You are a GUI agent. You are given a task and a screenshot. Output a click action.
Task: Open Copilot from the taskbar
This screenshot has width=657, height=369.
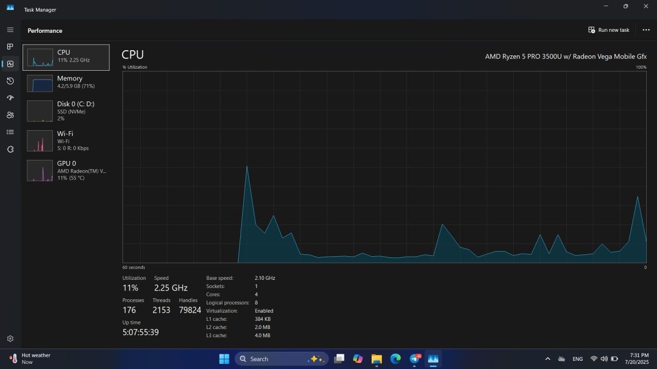(358, 359)
